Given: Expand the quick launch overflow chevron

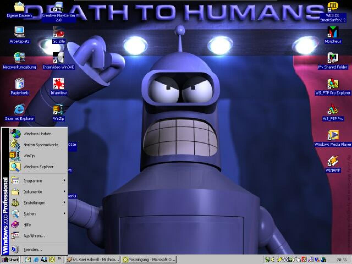Looking at the screenshot, I should (59, 258).
